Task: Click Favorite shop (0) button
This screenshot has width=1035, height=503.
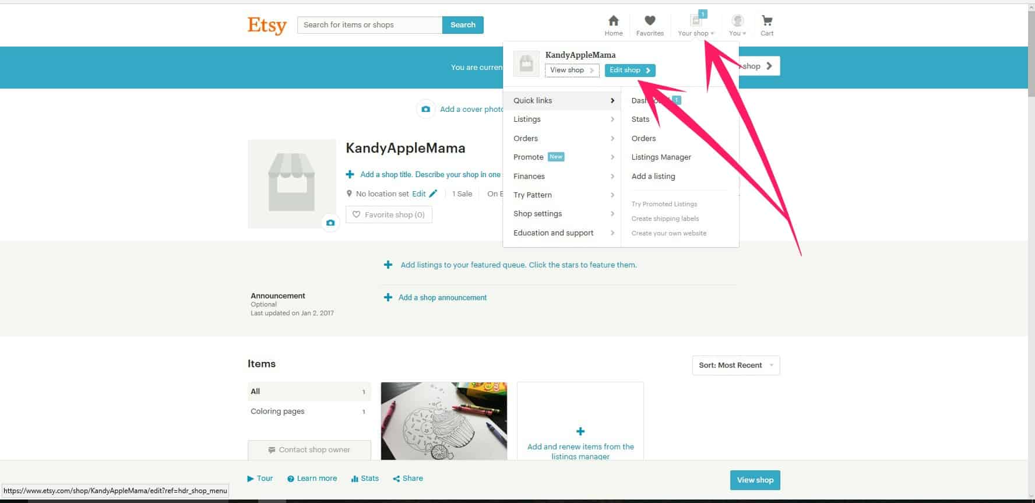Action: coord(389,214)
